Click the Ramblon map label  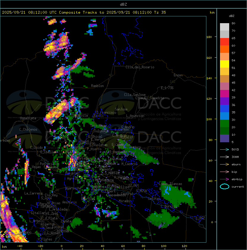[97, 86]
